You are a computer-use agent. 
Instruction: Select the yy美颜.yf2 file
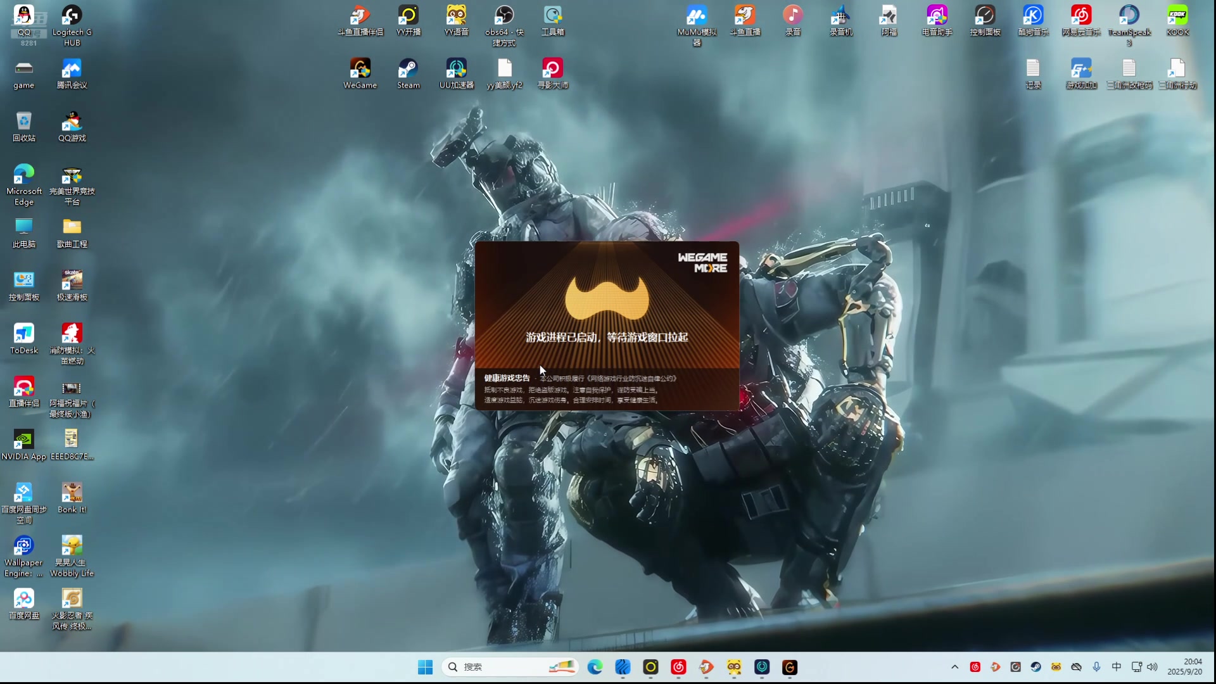505,73
